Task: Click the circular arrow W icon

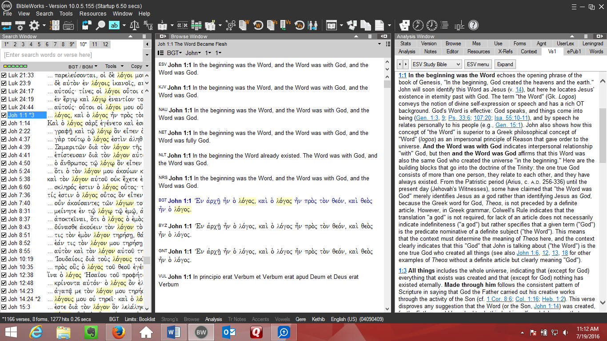Action: [259, 25]
